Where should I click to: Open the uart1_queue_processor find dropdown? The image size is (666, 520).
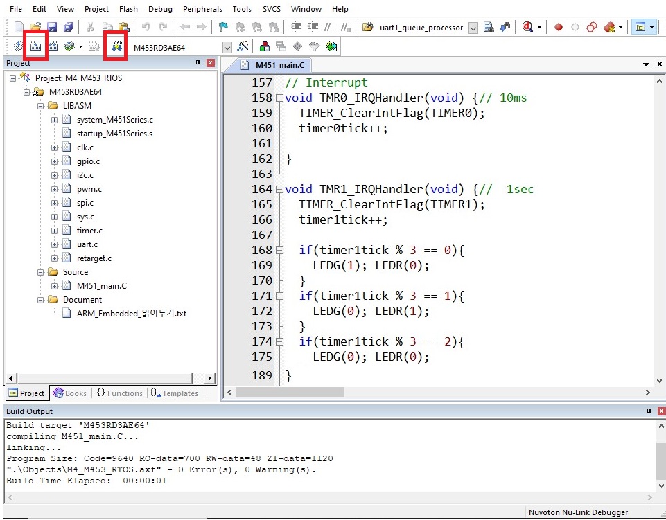[x=473, y=28]
